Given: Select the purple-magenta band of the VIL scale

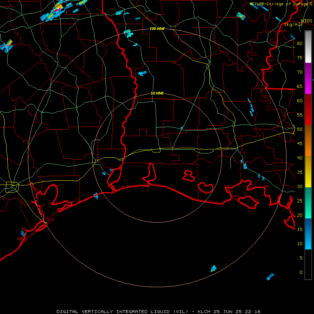Looking at the screenshot, I should (308, 78).
